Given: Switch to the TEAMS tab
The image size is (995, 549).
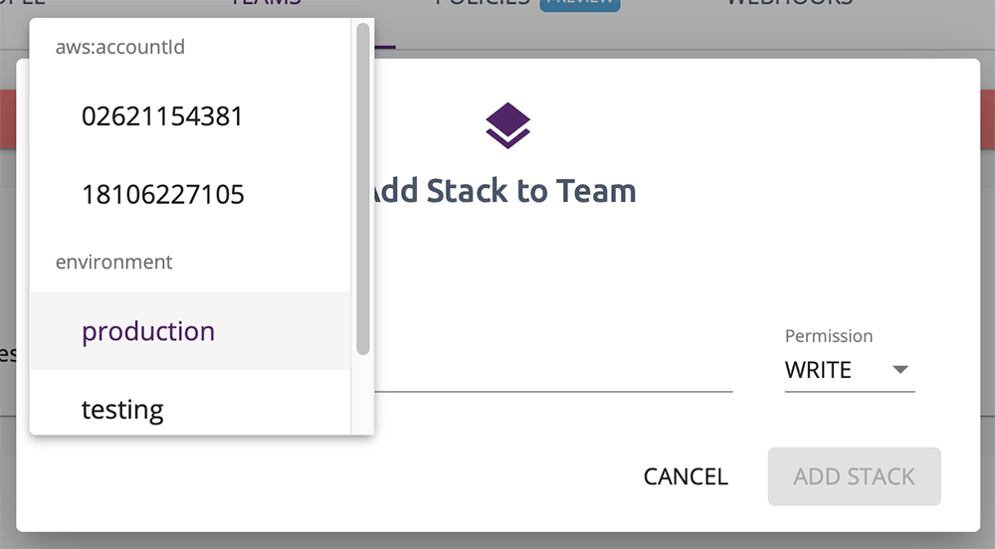Looking at the screenshot, I should tap(265, 3).
